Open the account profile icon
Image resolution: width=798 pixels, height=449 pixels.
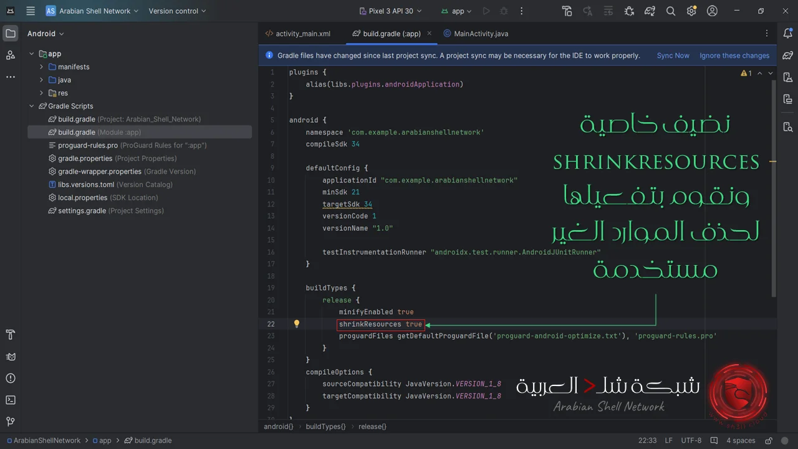[x=712, y=11]
